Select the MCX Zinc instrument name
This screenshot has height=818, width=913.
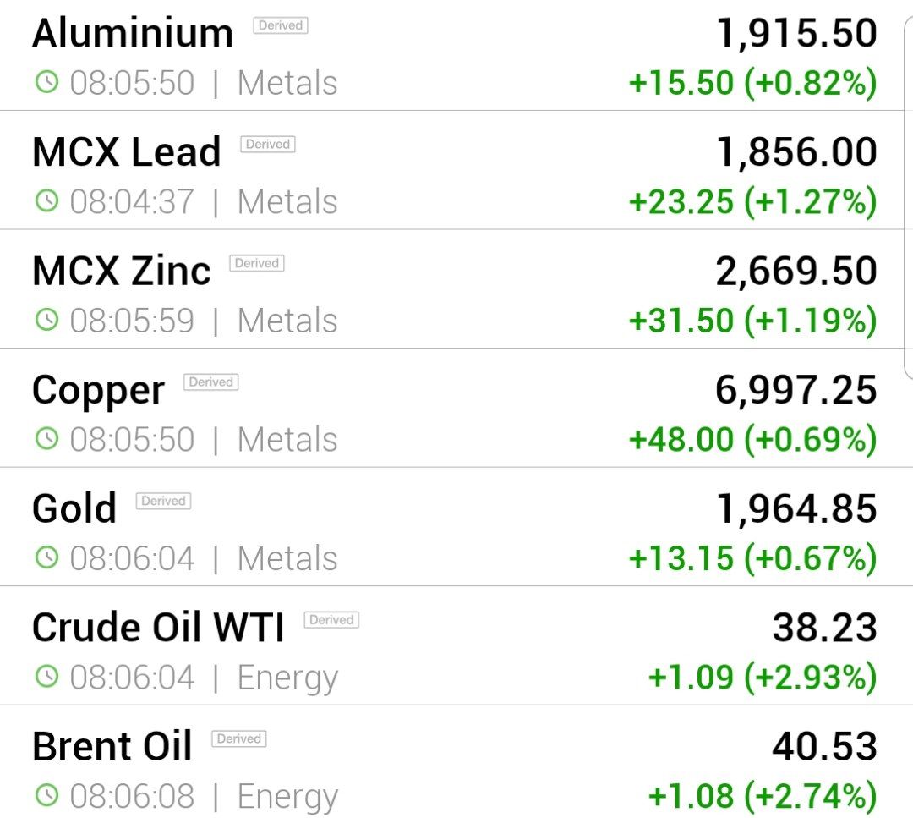click(x=121, y=271)
